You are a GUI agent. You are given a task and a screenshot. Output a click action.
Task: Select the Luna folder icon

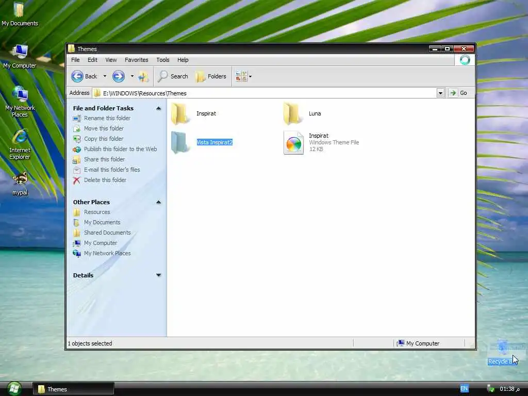[x=292, y=114]
